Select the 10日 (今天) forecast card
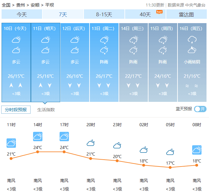Image resolution: width=209 pixels, height=194 pixels. coord(16,62)
